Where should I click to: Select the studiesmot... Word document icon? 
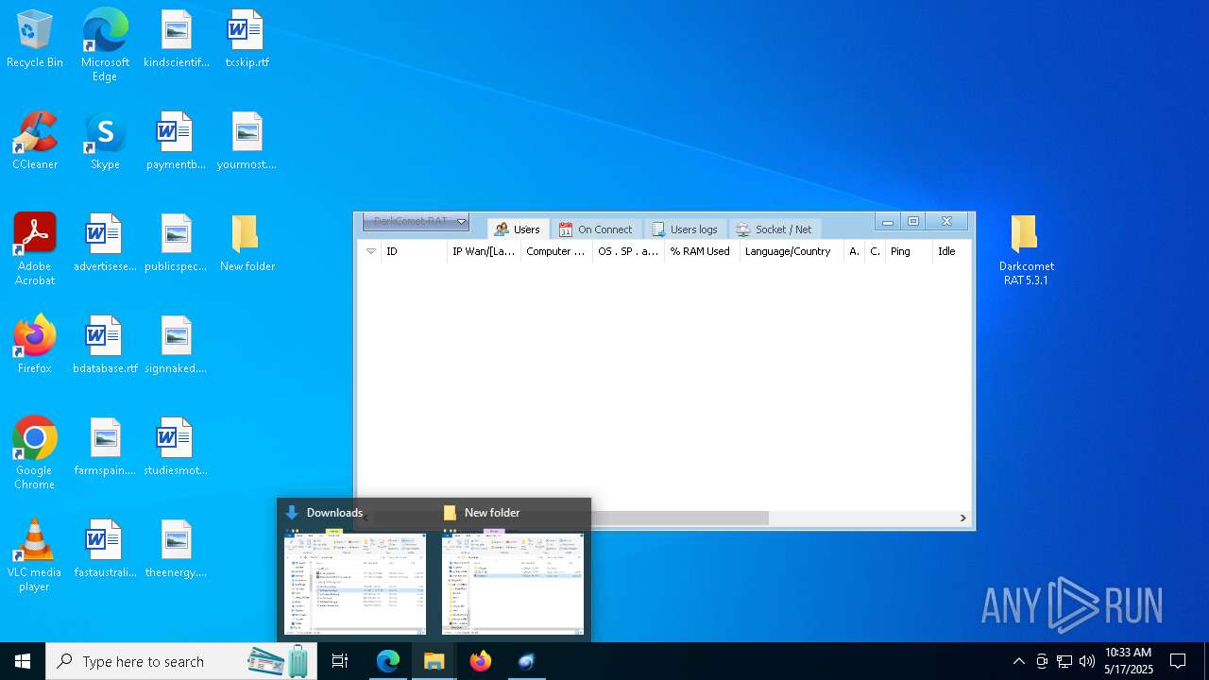point(176,448)
